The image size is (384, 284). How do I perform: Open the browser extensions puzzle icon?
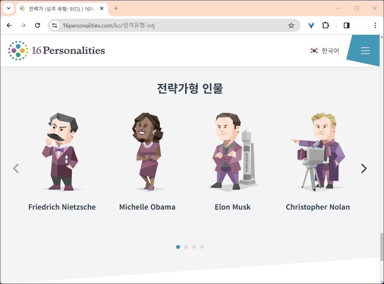(326, 25)
